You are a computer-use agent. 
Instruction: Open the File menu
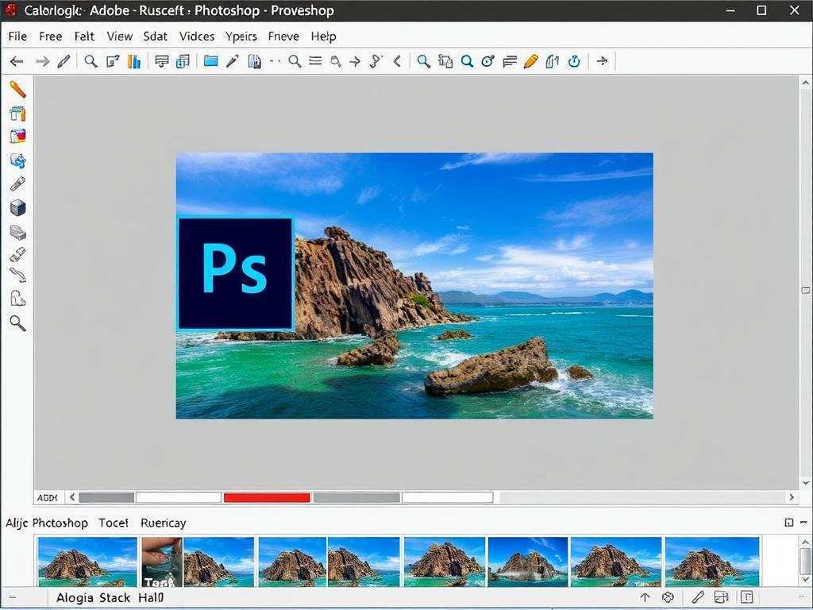click(x=17, y=37)
